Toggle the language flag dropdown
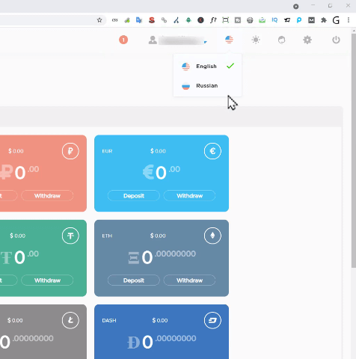Screen dimensions: 356x359 click(x=229, y=40)
